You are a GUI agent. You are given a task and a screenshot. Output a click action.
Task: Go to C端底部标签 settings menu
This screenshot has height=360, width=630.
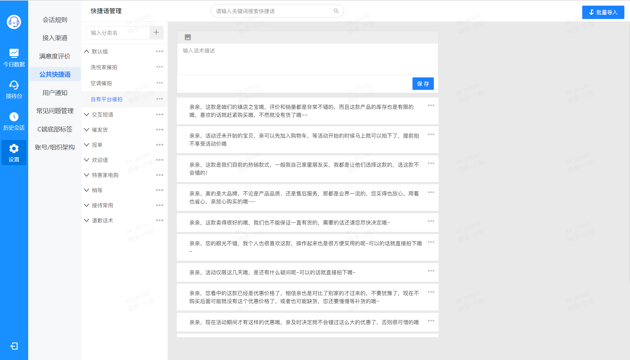click(x=55, y=129)
